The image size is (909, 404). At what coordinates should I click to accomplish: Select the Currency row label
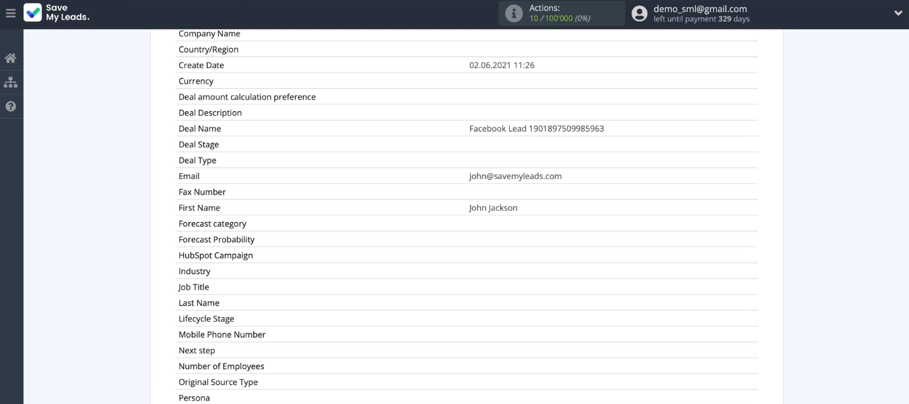pos(196,81)
